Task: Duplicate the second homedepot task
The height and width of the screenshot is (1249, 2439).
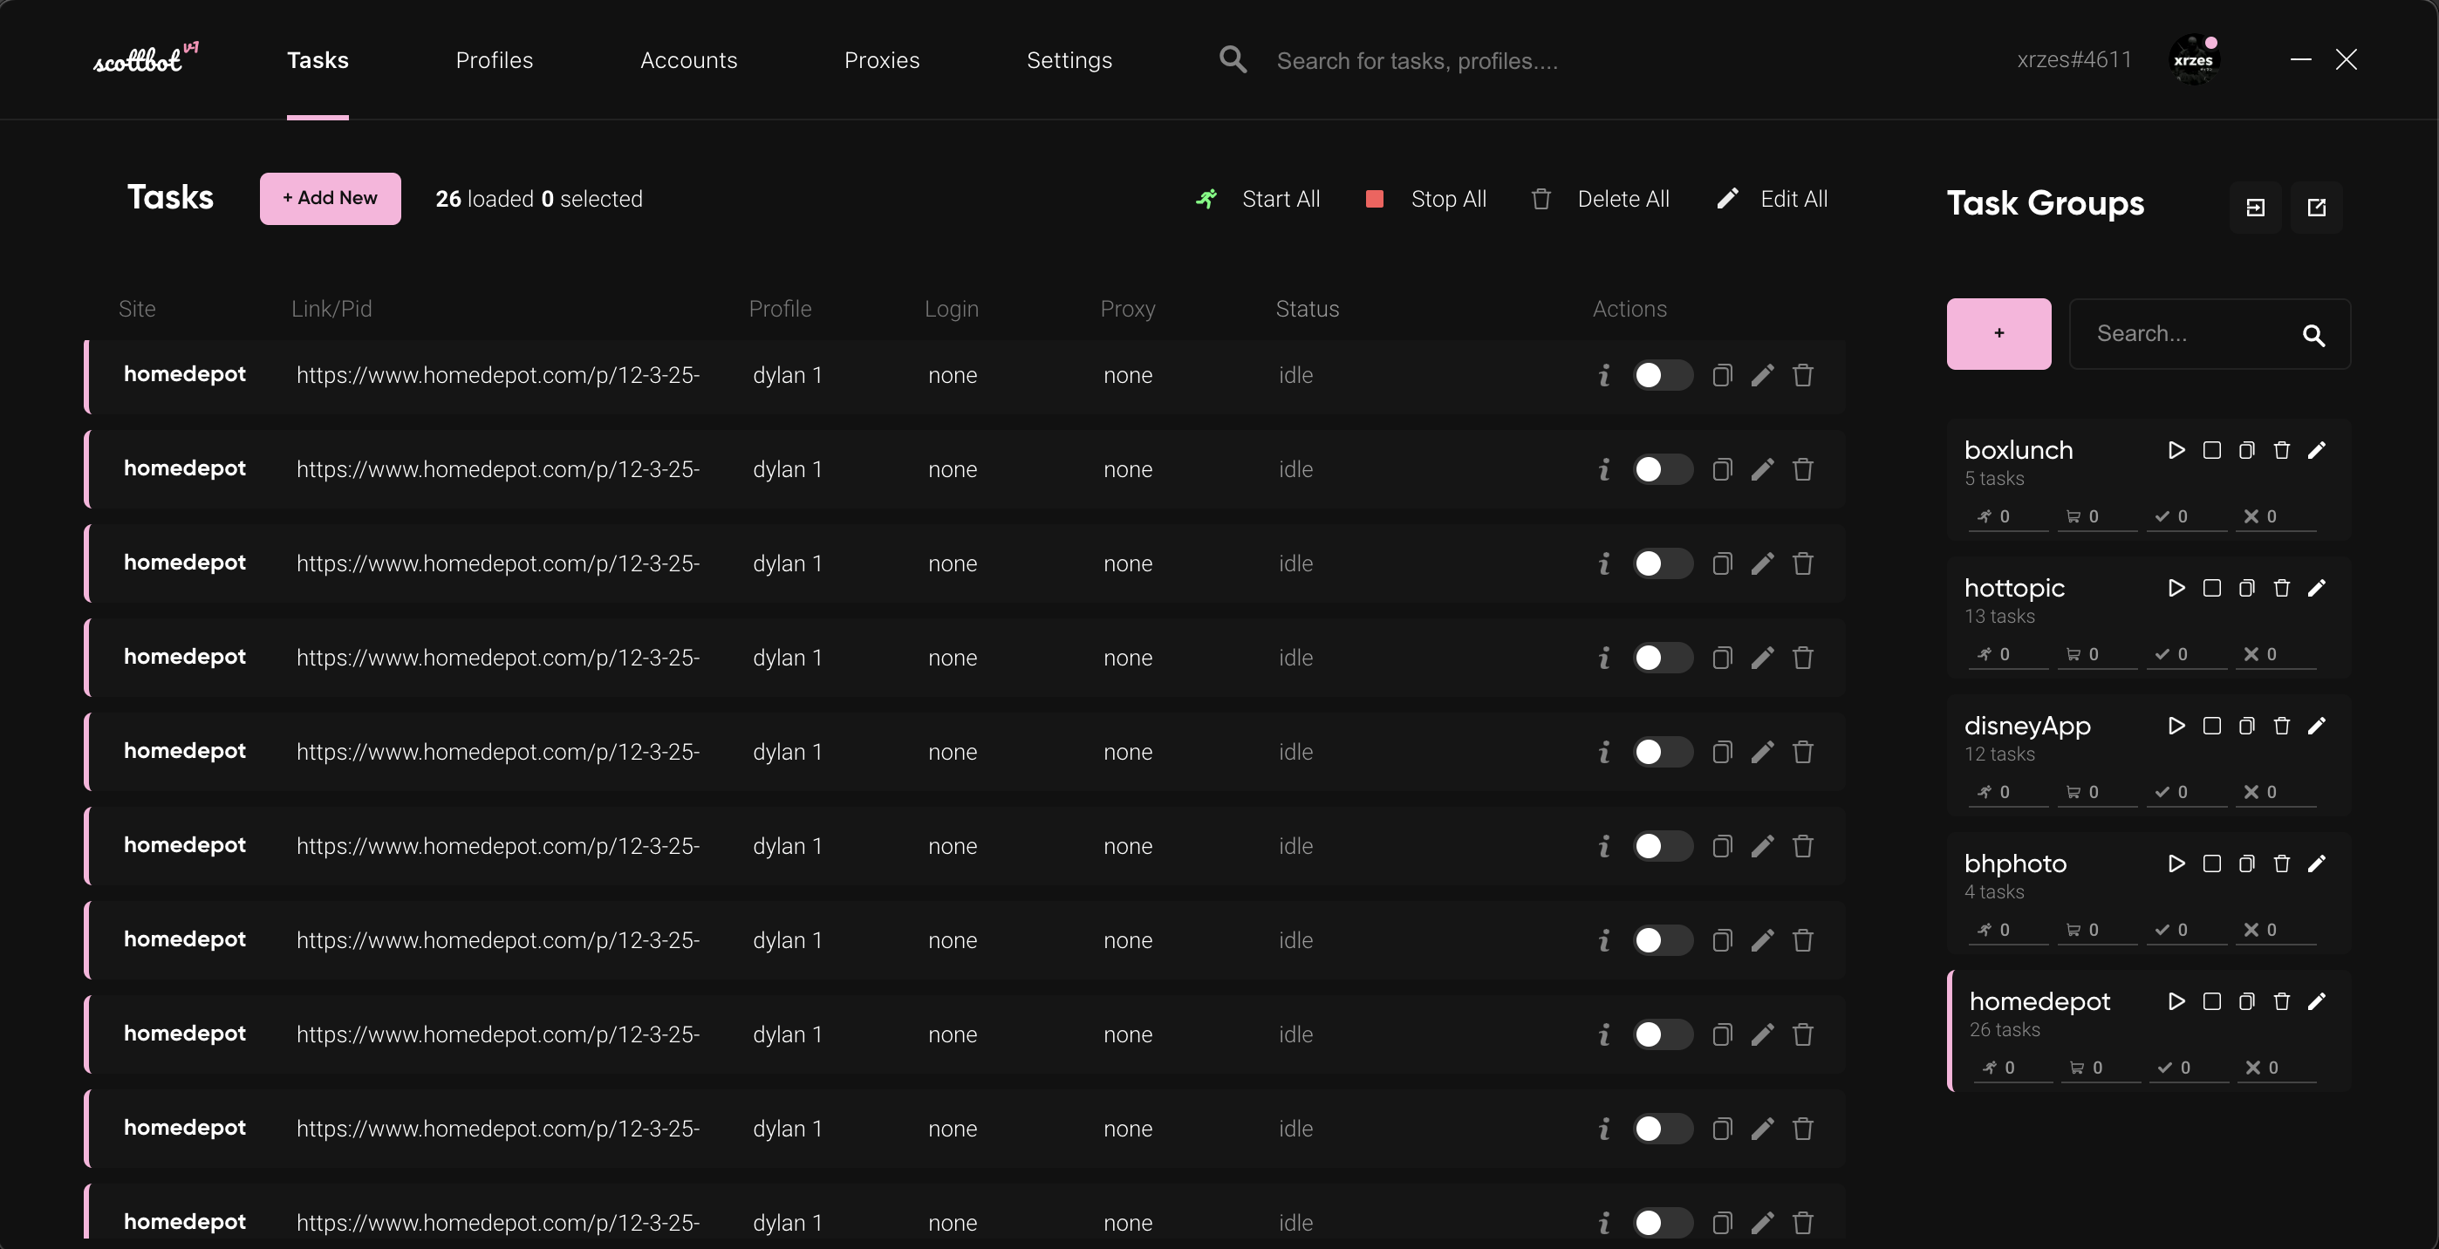Action: pos(1722,468)
